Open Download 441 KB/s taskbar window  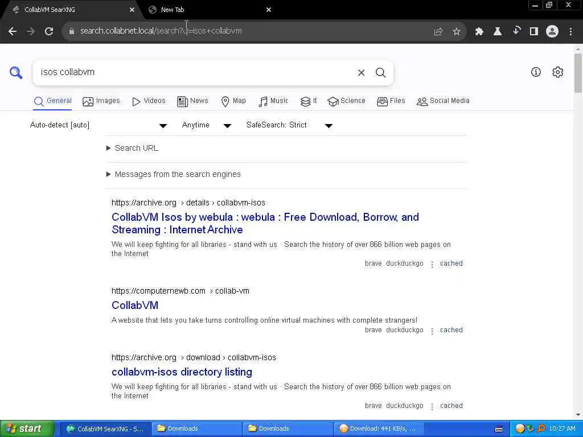378,429
